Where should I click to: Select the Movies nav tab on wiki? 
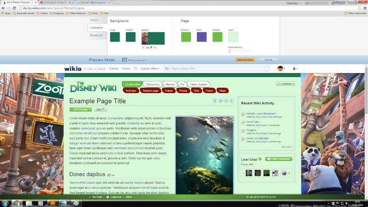(x=170, y=85)
